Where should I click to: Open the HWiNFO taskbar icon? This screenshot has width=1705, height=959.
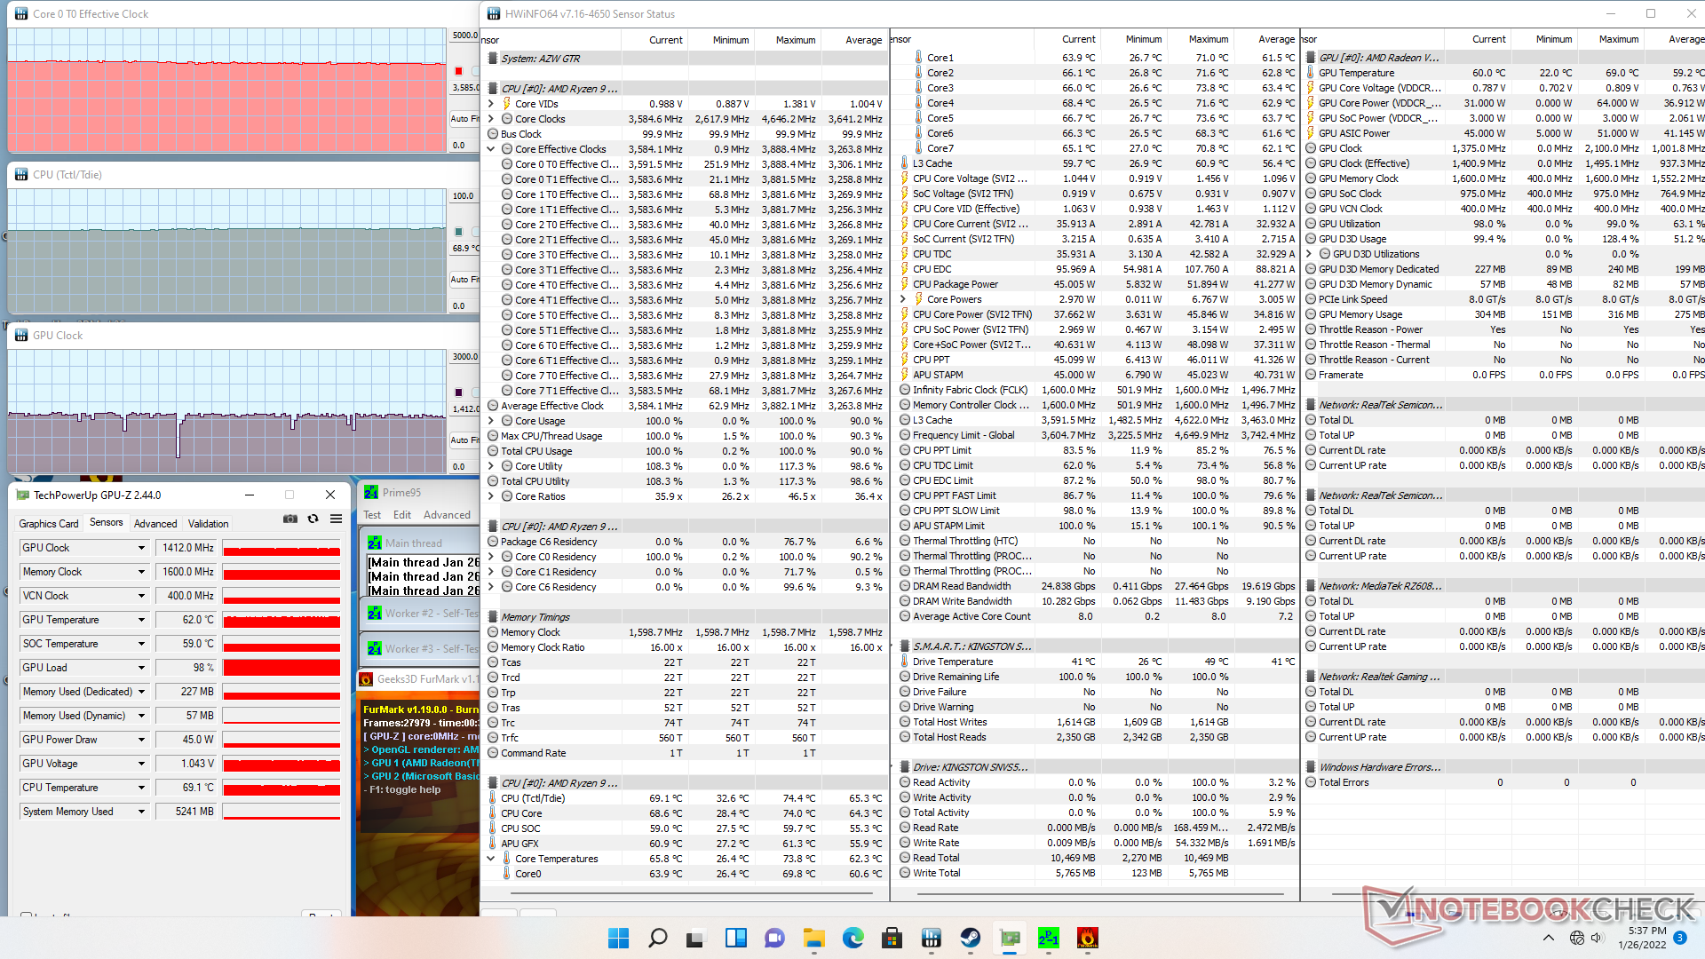point(932,938)
